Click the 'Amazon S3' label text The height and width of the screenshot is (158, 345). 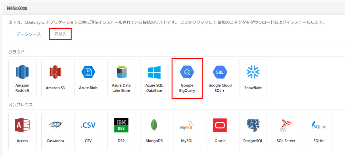point(55,88)
